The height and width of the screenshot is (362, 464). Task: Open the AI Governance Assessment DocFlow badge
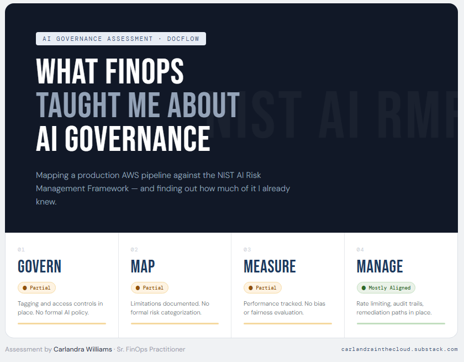point(120,39)
